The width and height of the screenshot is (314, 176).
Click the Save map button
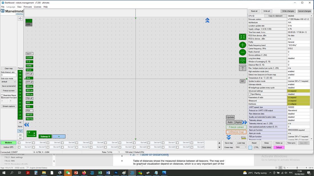(229, 143)
